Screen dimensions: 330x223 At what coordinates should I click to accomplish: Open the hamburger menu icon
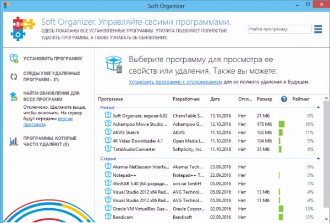click(x=318, y=29)
